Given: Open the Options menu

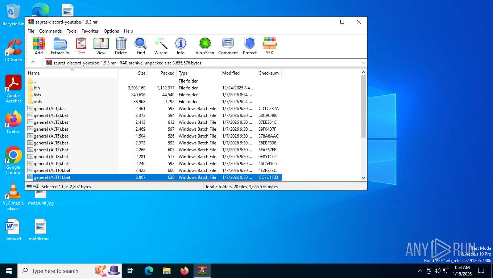Looking at the screenshot, I should 111,31.
